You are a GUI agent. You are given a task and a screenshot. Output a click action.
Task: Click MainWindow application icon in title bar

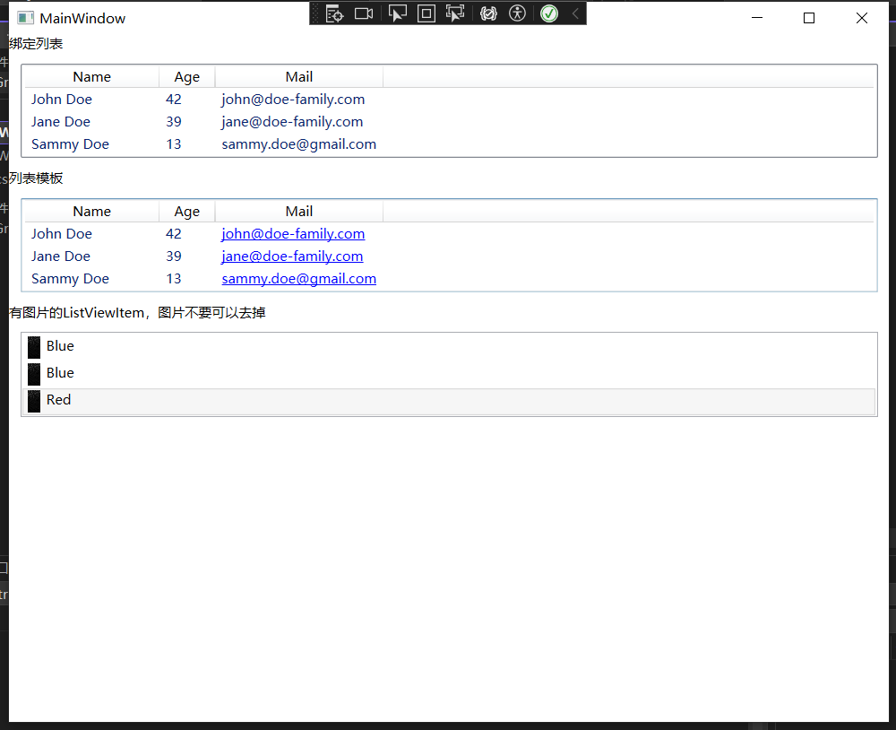click(x=25, y=18)
